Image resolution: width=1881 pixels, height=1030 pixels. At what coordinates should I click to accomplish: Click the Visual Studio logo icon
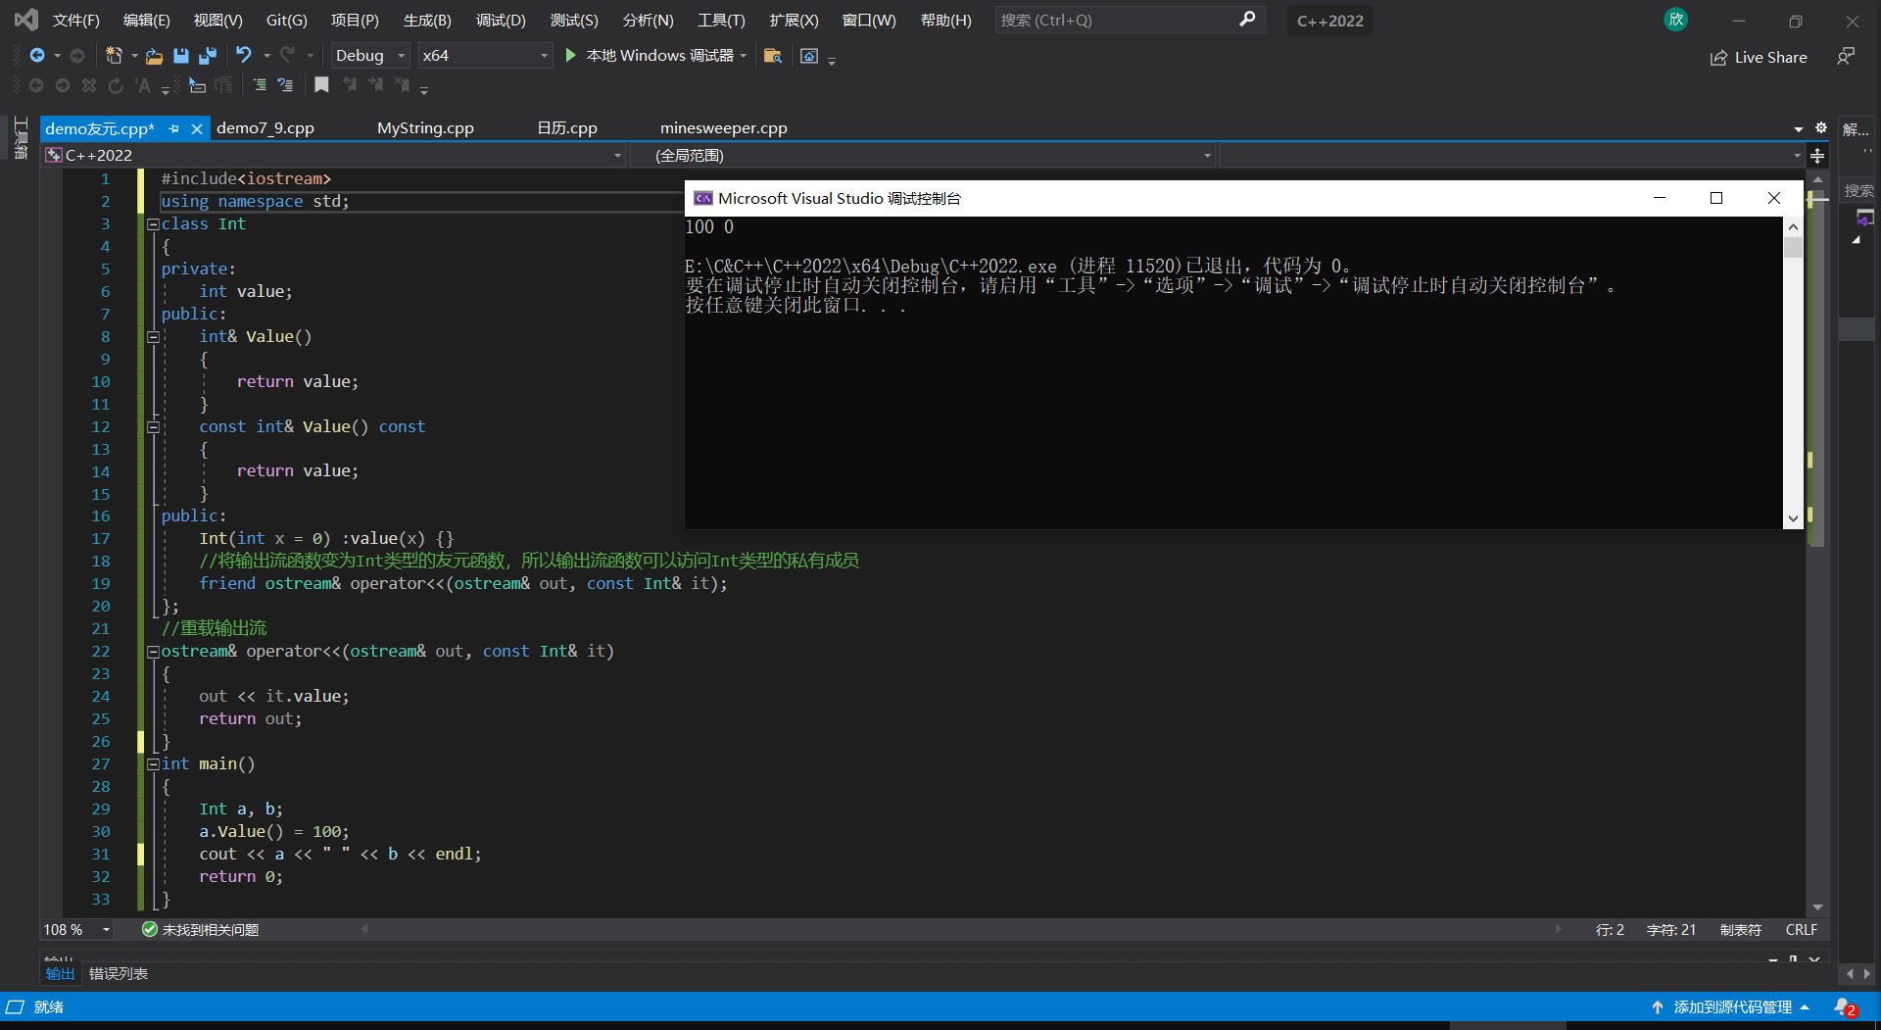pos(26,20)
